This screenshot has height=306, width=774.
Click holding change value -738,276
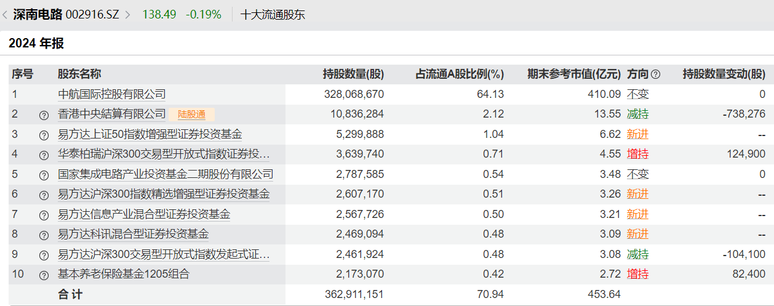743,114
